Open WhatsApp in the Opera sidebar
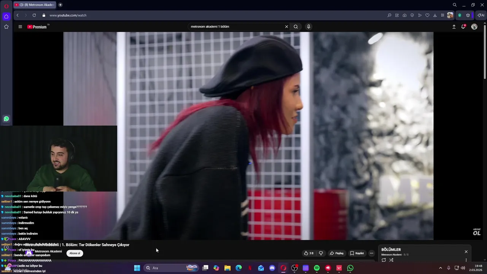Image resolution: width=487 pixels, height=274 pixels. tap(6, 119)
